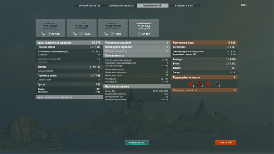Click the damaged steering wheel module icon

(208, 84)
